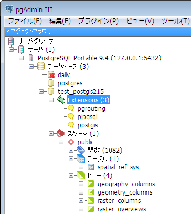191x214 pixels.
Task: Click the red スキーマ schemas icon
Action: (61, 134)
